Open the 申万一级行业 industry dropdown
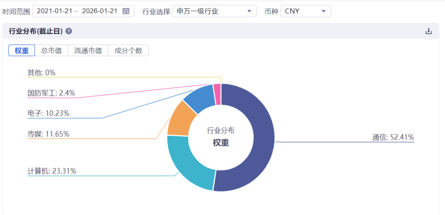The image size is (445, 215). click(x=214, y=12)
